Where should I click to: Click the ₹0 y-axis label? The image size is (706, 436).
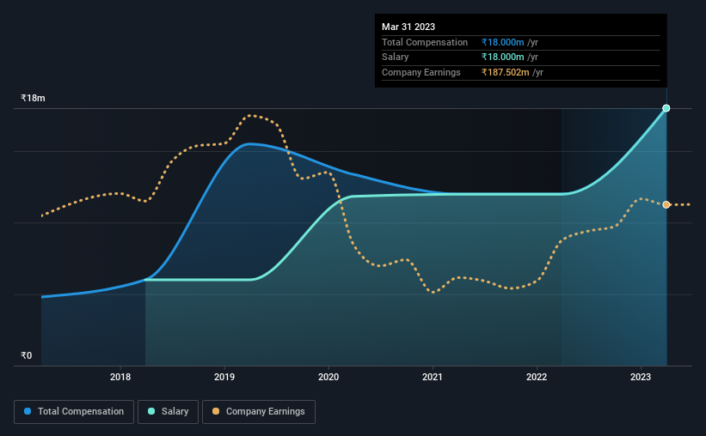(27, 355)
